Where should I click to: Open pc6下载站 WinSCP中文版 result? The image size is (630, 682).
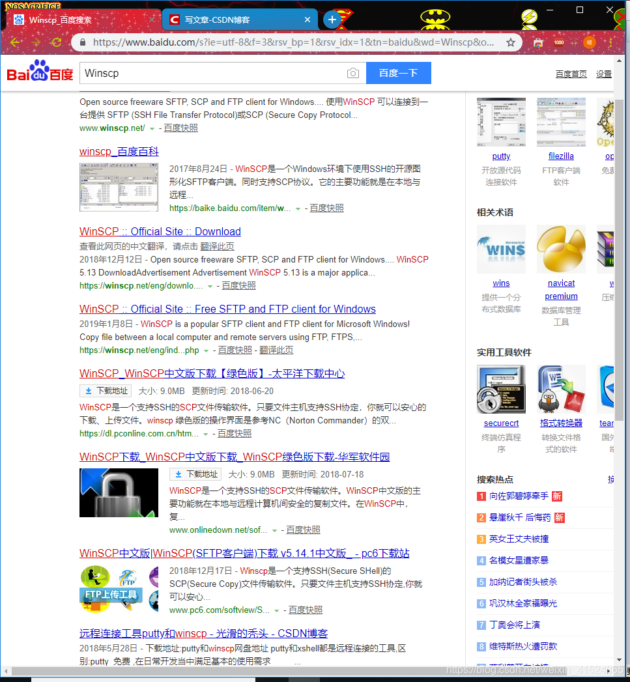point(244,553)
